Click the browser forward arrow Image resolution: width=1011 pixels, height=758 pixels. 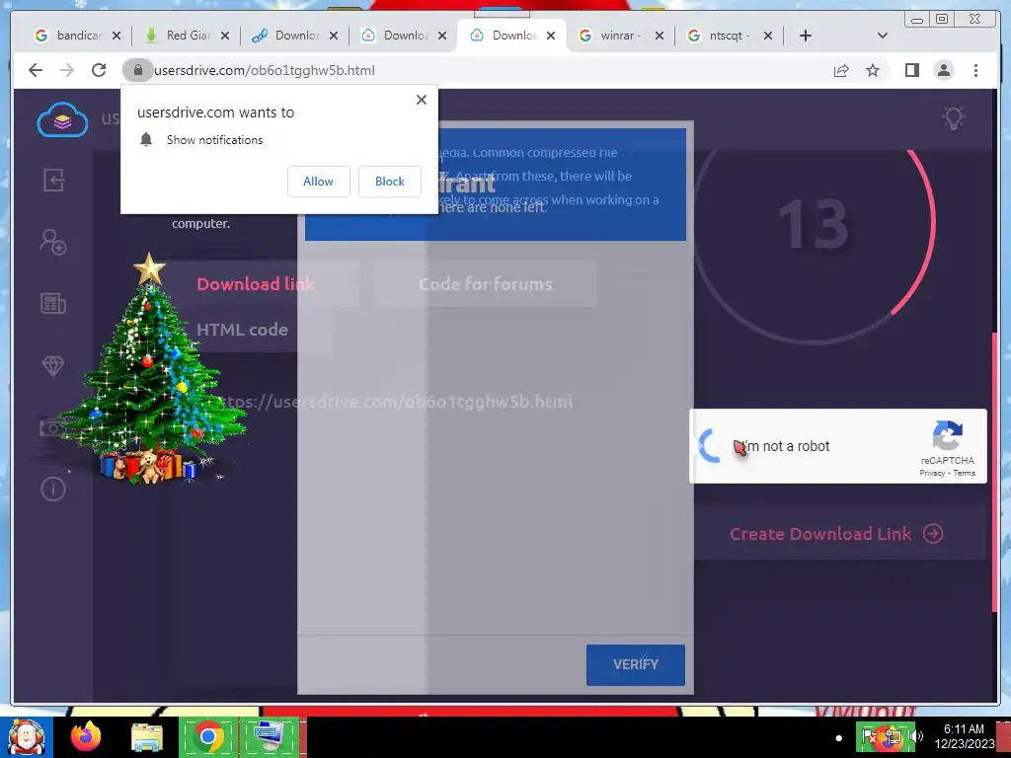tap(67, 70)
